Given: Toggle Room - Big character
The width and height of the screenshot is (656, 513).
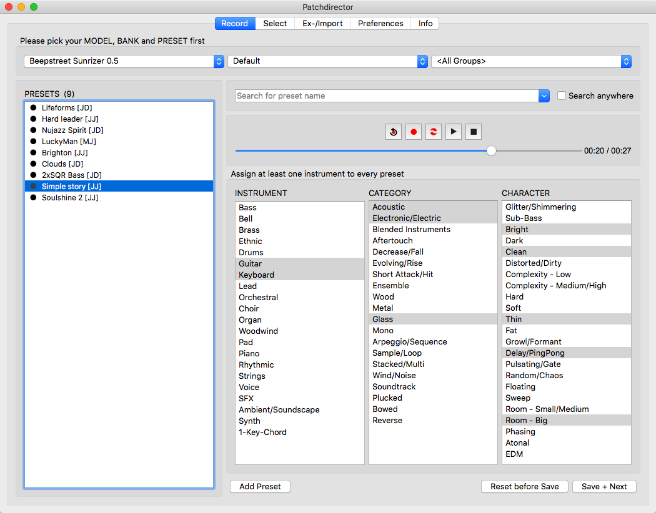Looking at the screenshot, I should pyautogui.click(x=567, y=420).
